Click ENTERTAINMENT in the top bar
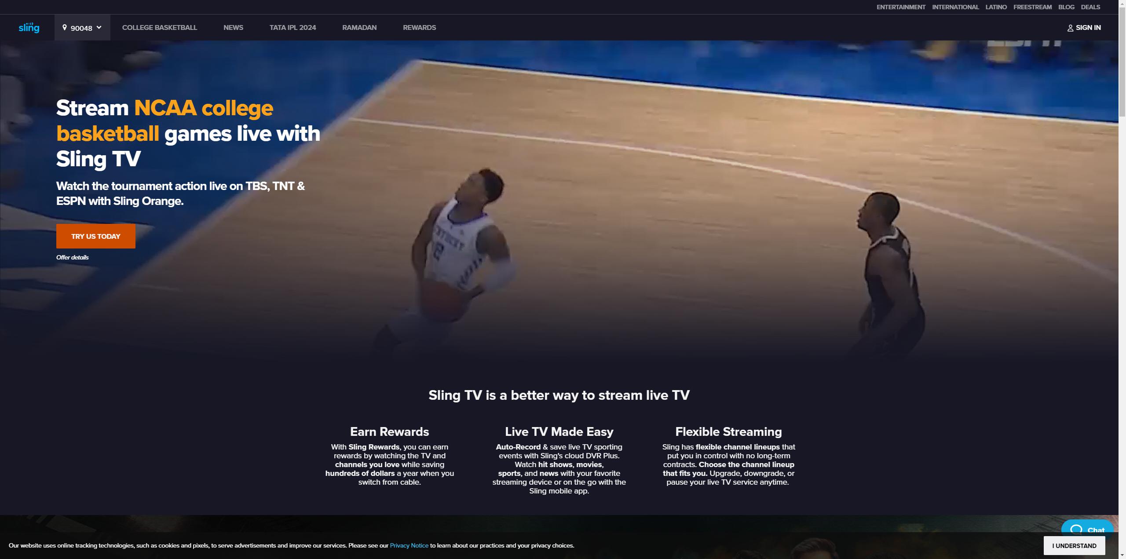Viewport: 1126px width, 559px height. pyautogui.click(x=901, y=7)
